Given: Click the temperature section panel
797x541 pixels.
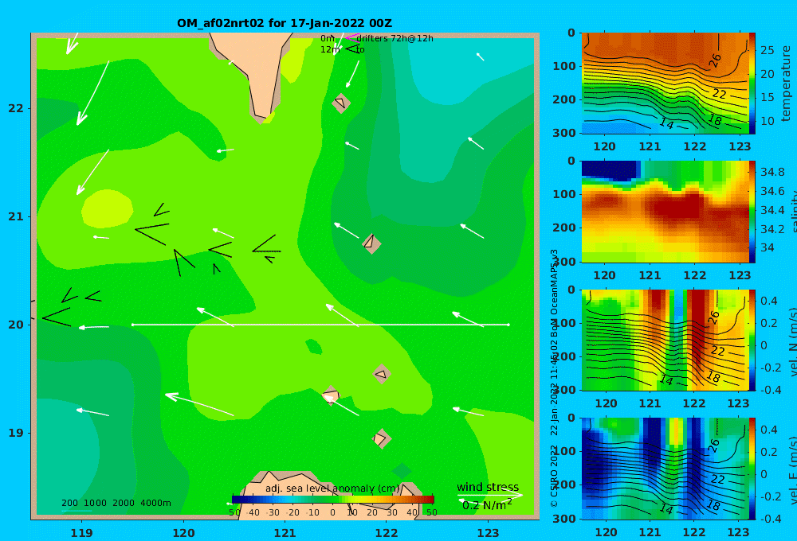Looking at the screenshot, I should tap(665, 84).
